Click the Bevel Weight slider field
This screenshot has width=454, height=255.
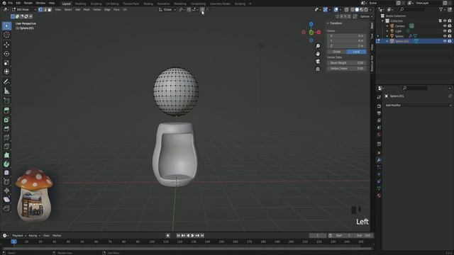tap(347, 63)
